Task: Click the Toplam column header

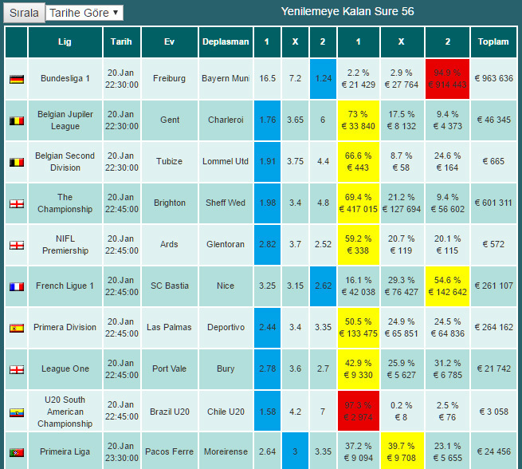Action: pos(493,41)
